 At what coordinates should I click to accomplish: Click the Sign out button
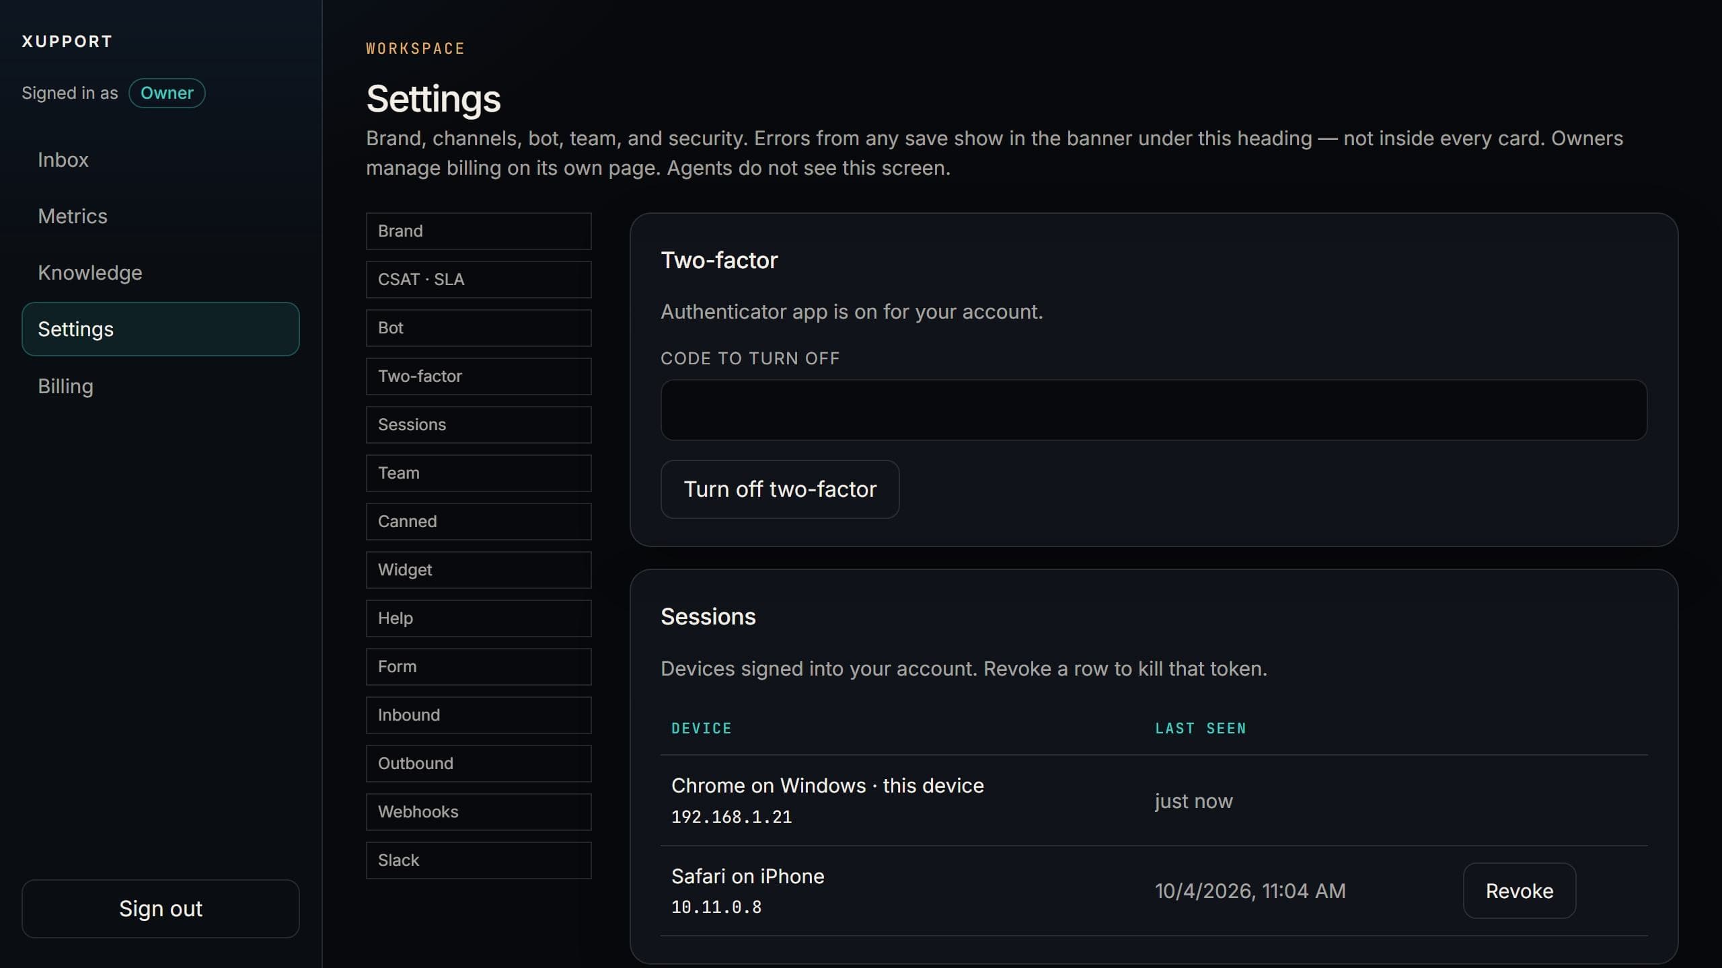[160, 908]
